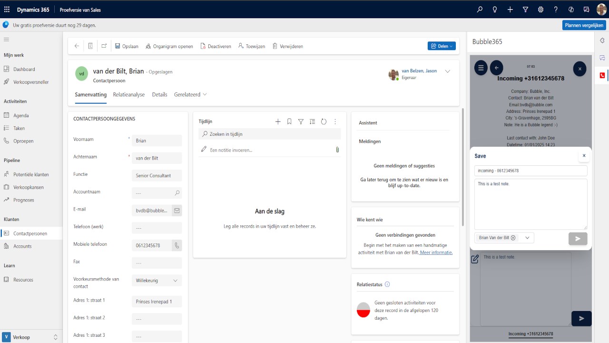Image resolution: width=609 pixels, height=343 pixels.
Task: Click the send e-mail icon beside E-mail field
Action: pyautogui.click(x=177, y=210)
